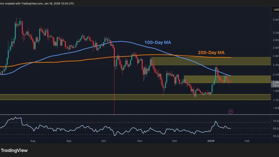Click the 2.20 price axis label

tap(276, 74)
